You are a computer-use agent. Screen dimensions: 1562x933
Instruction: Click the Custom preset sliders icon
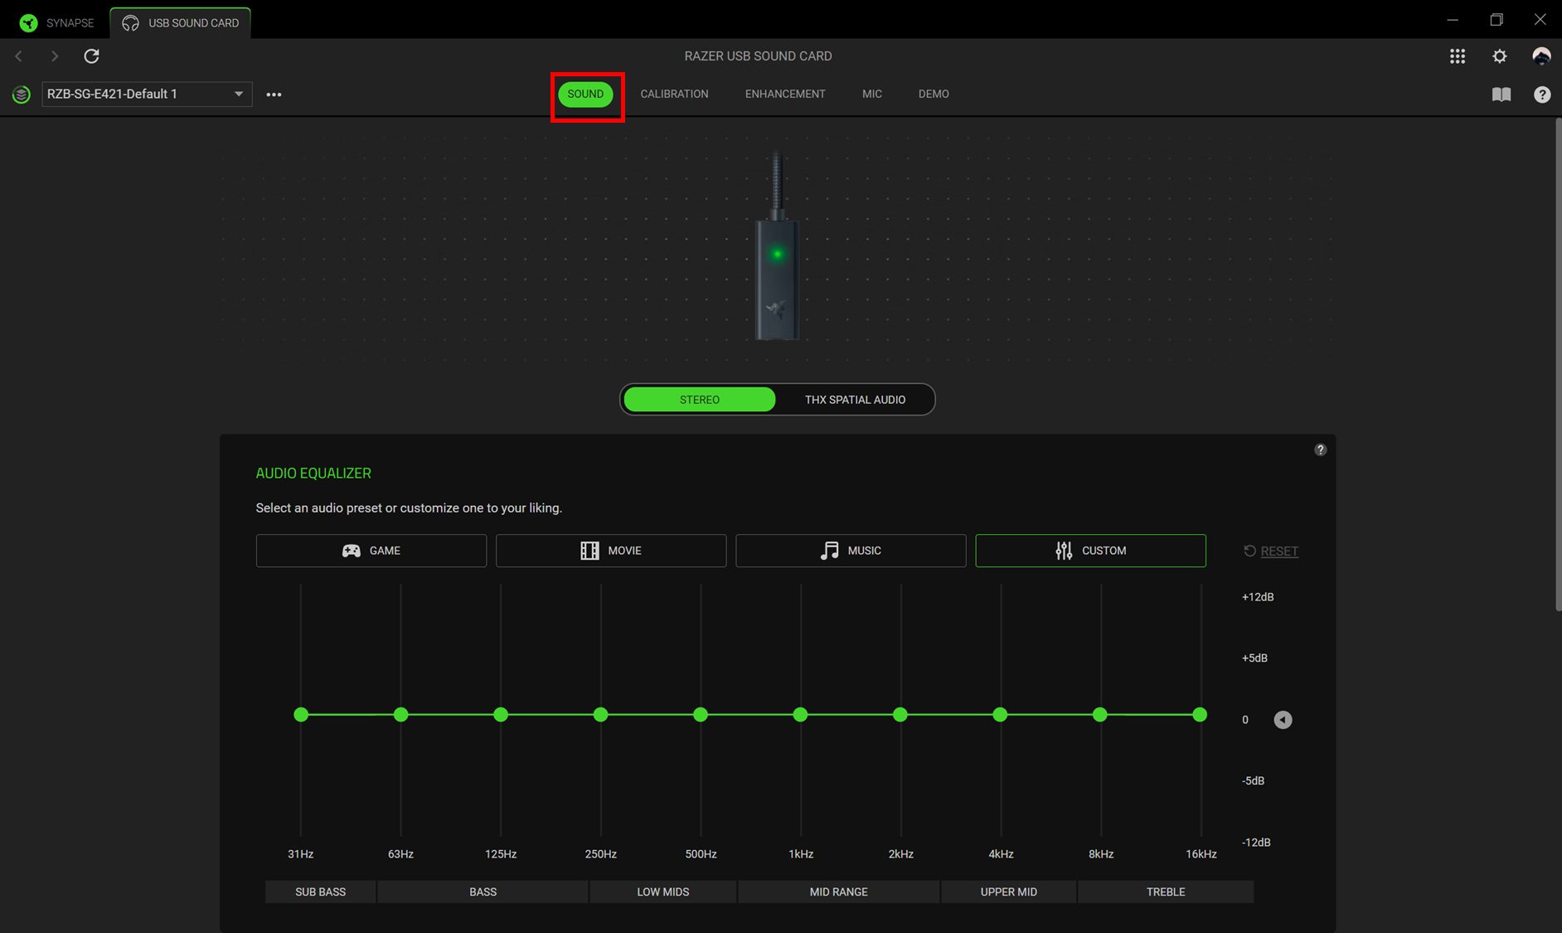pos(1064,550)
